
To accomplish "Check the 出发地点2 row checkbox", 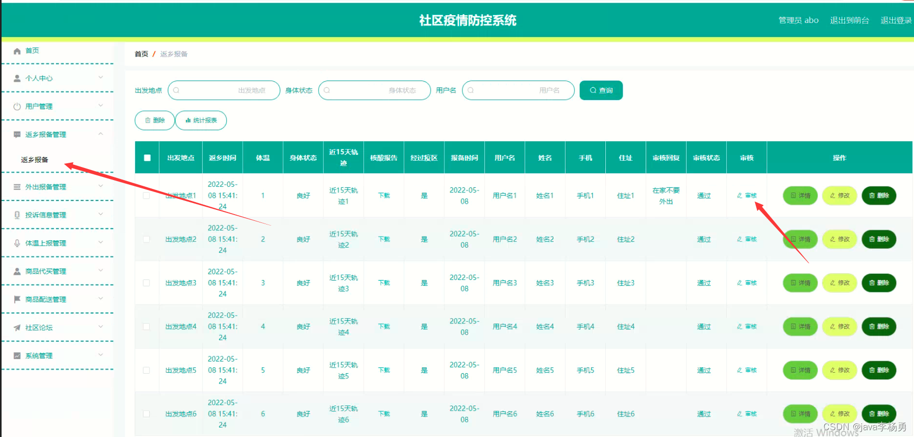I will pyautogui.click(x=147, y=239).
